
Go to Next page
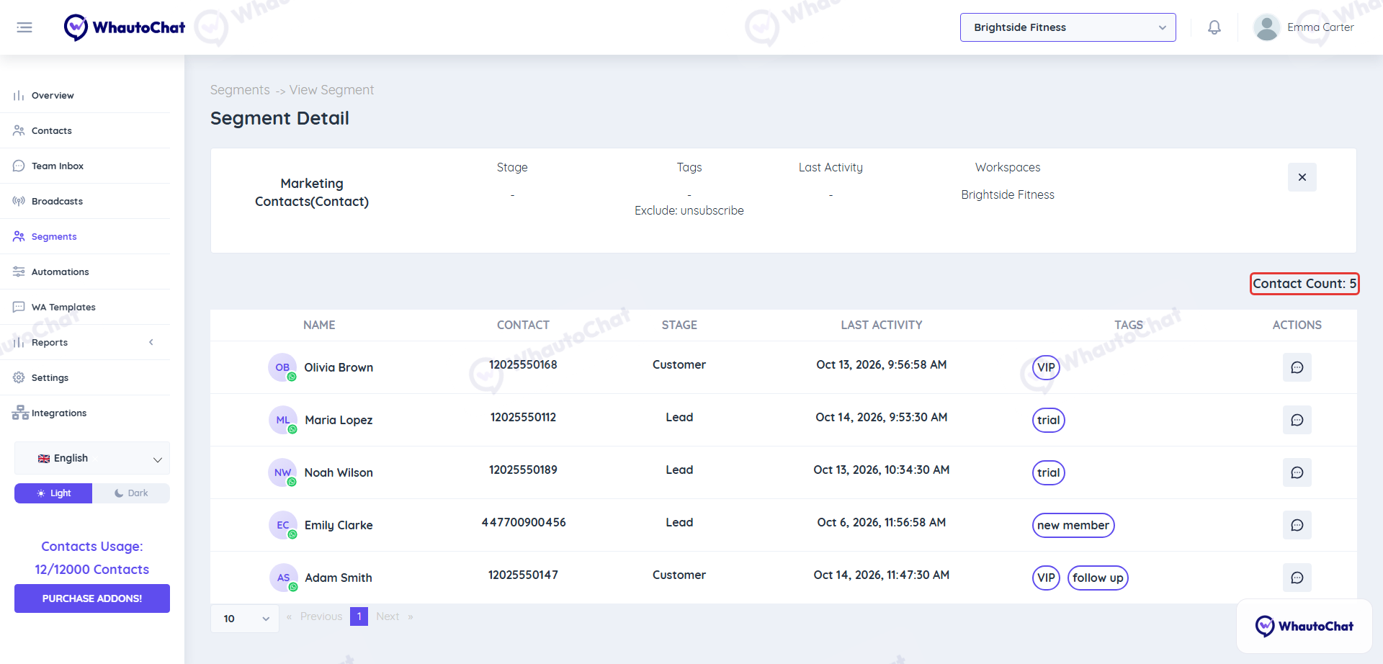(388, 616)
